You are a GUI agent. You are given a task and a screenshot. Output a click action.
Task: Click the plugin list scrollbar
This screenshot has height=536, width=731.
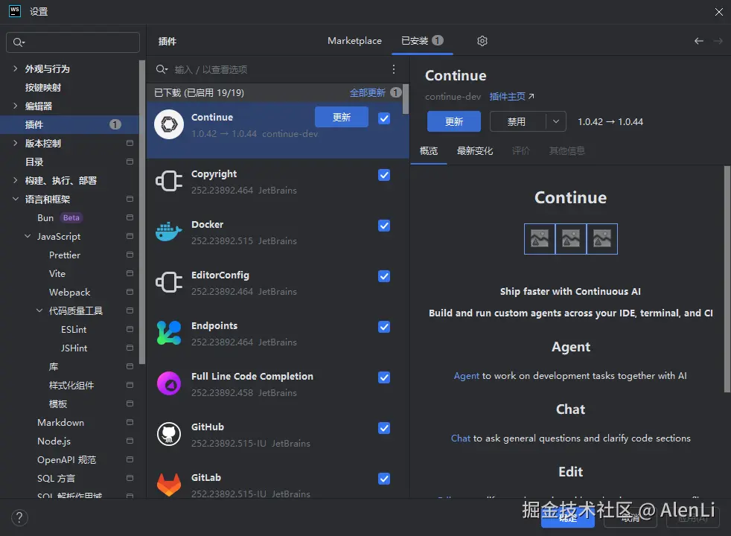(x=406, y=99)
